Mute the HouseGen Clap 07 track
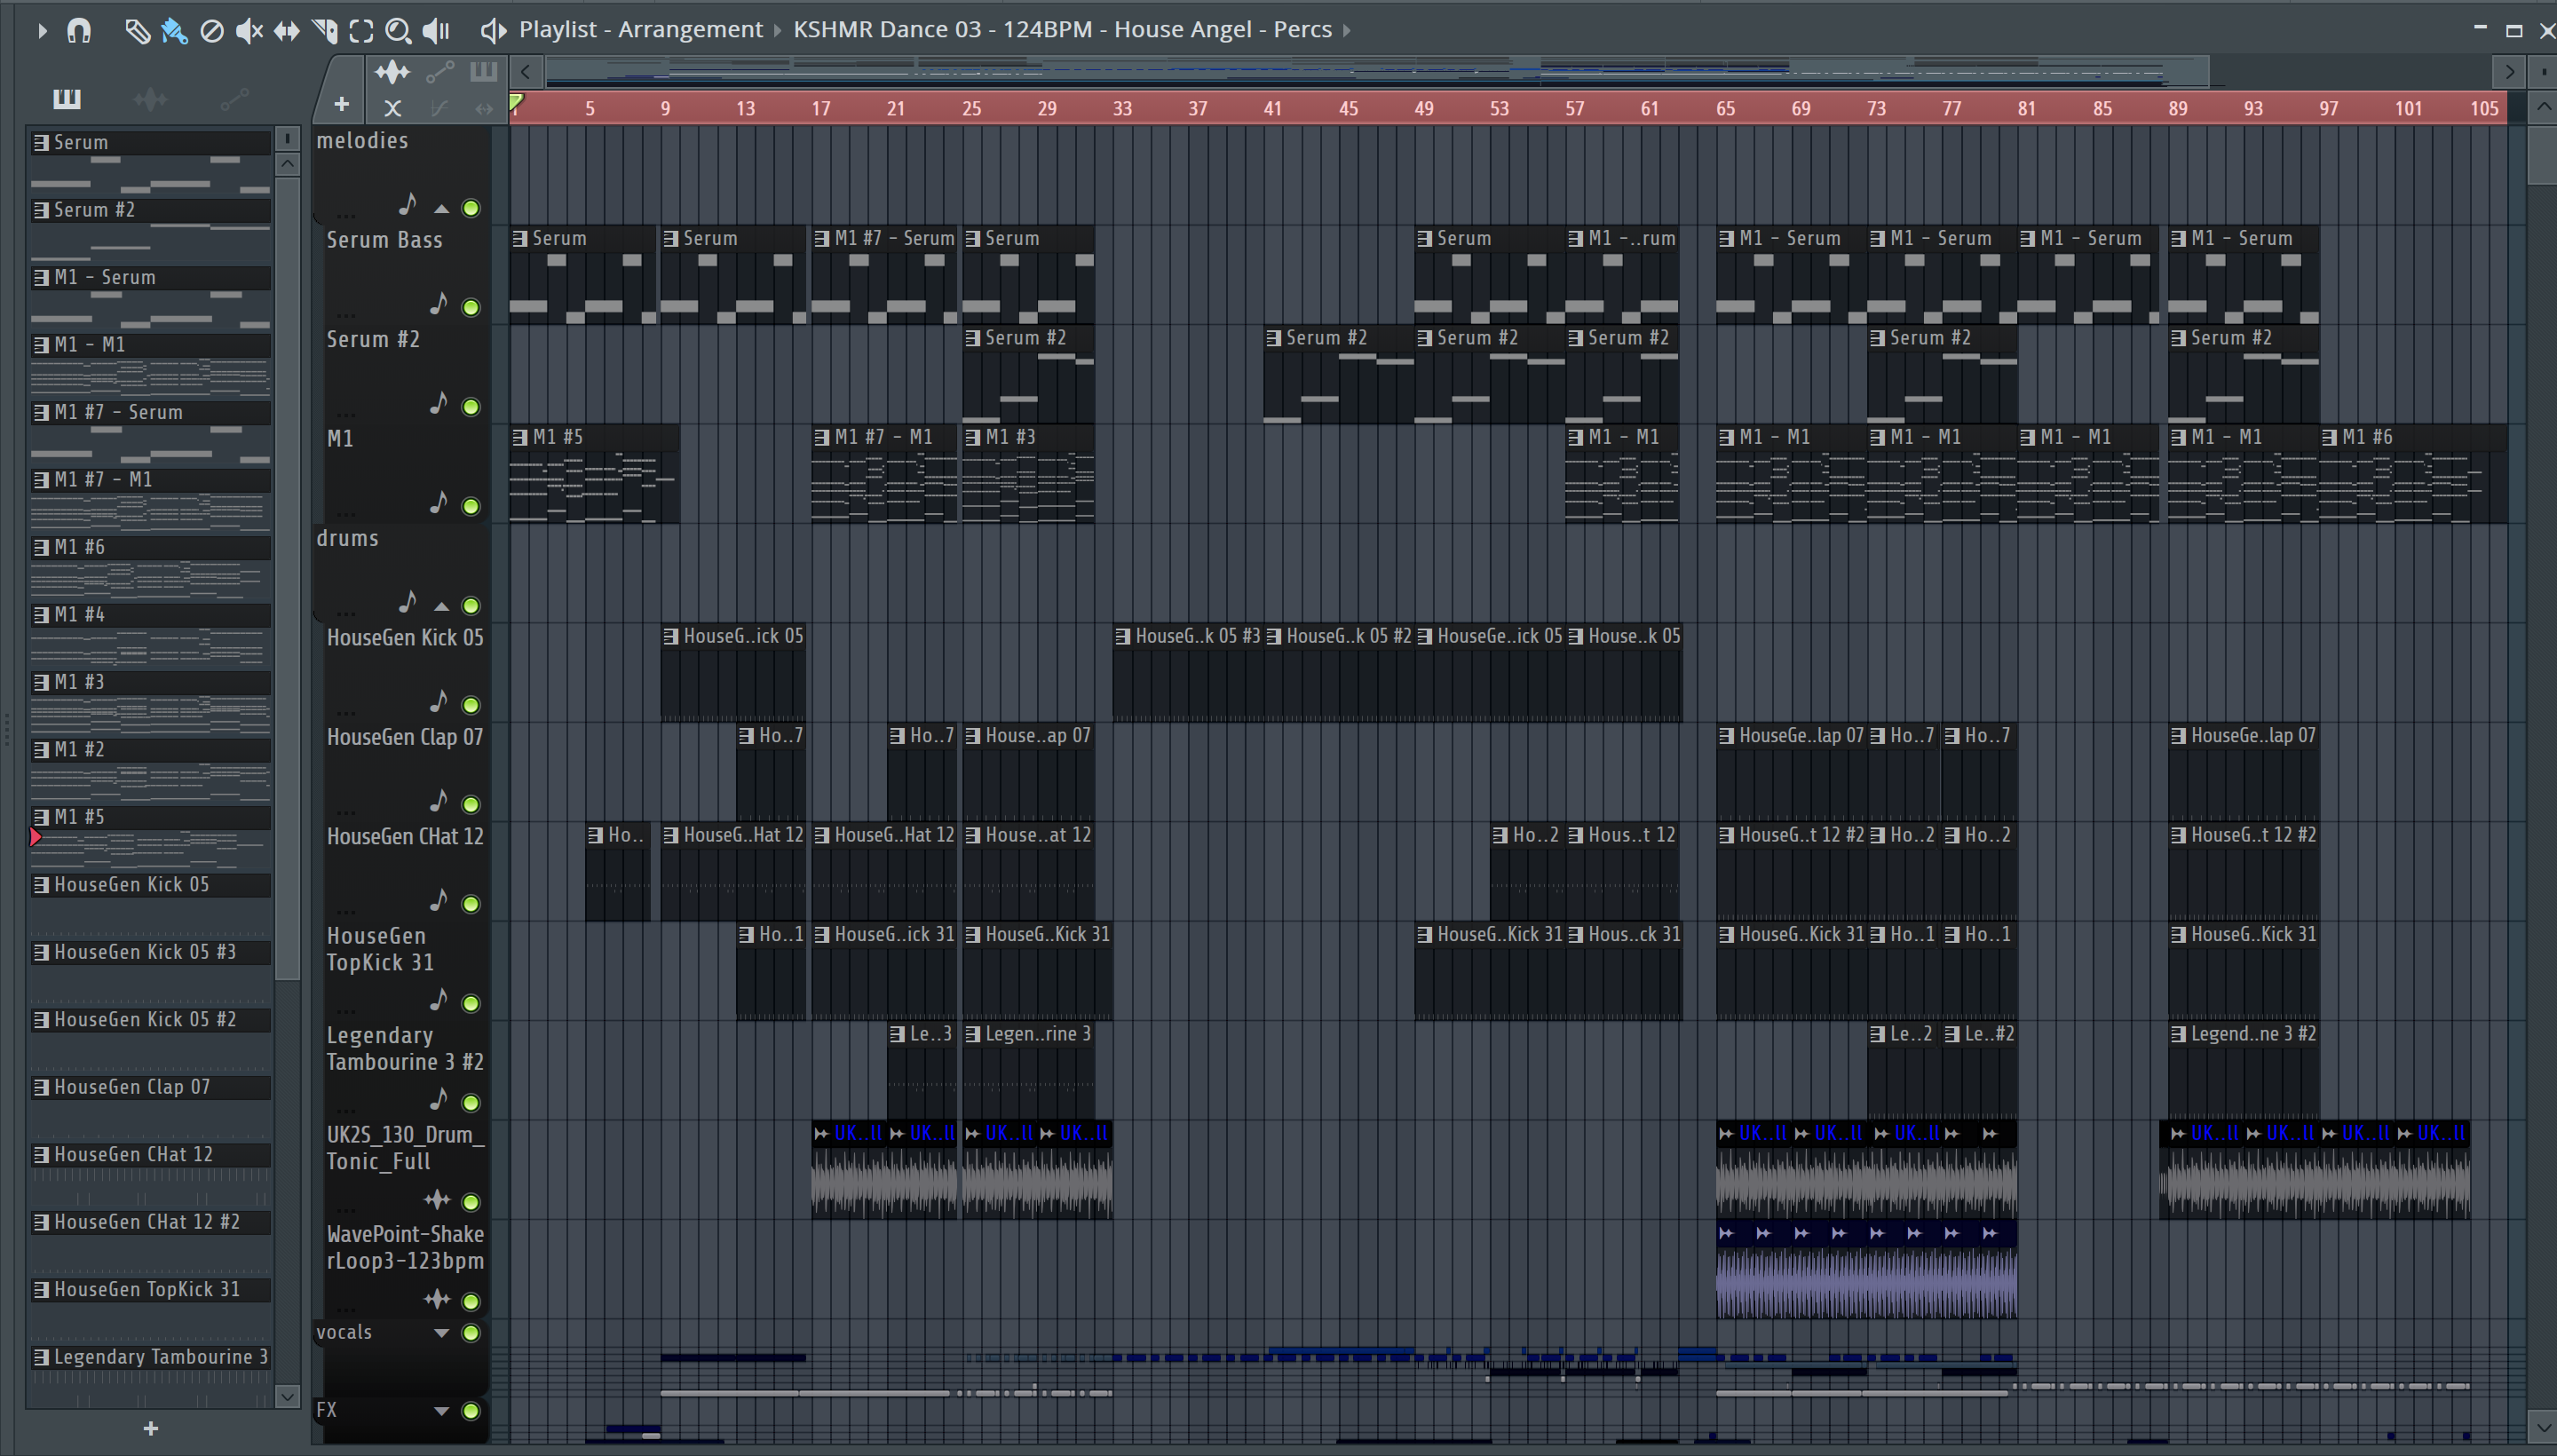The height and width of the screenshot is (1456, 2557). (471, 805)
